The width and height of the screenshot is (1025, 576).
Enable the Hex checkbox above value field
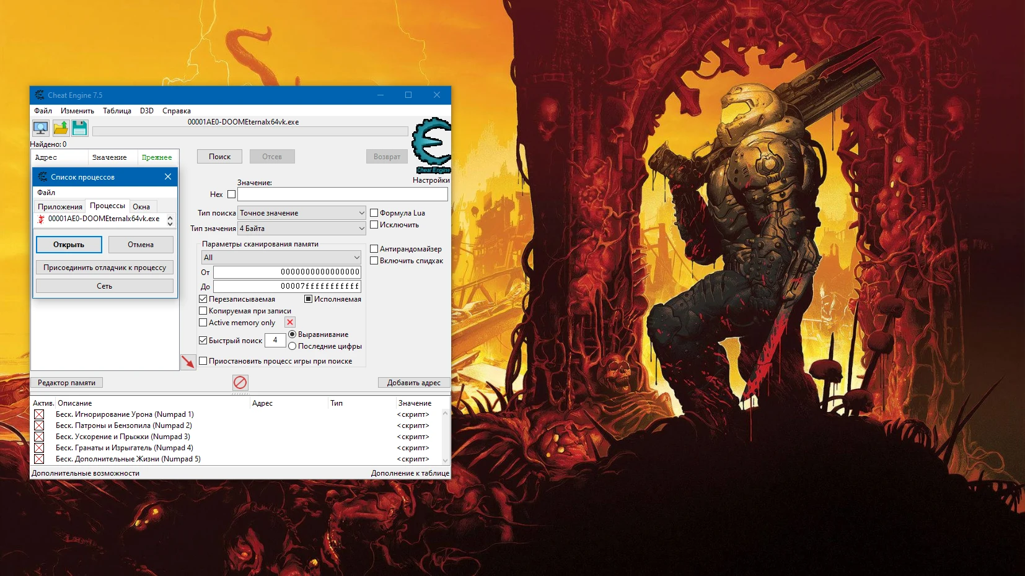[232, 194]
